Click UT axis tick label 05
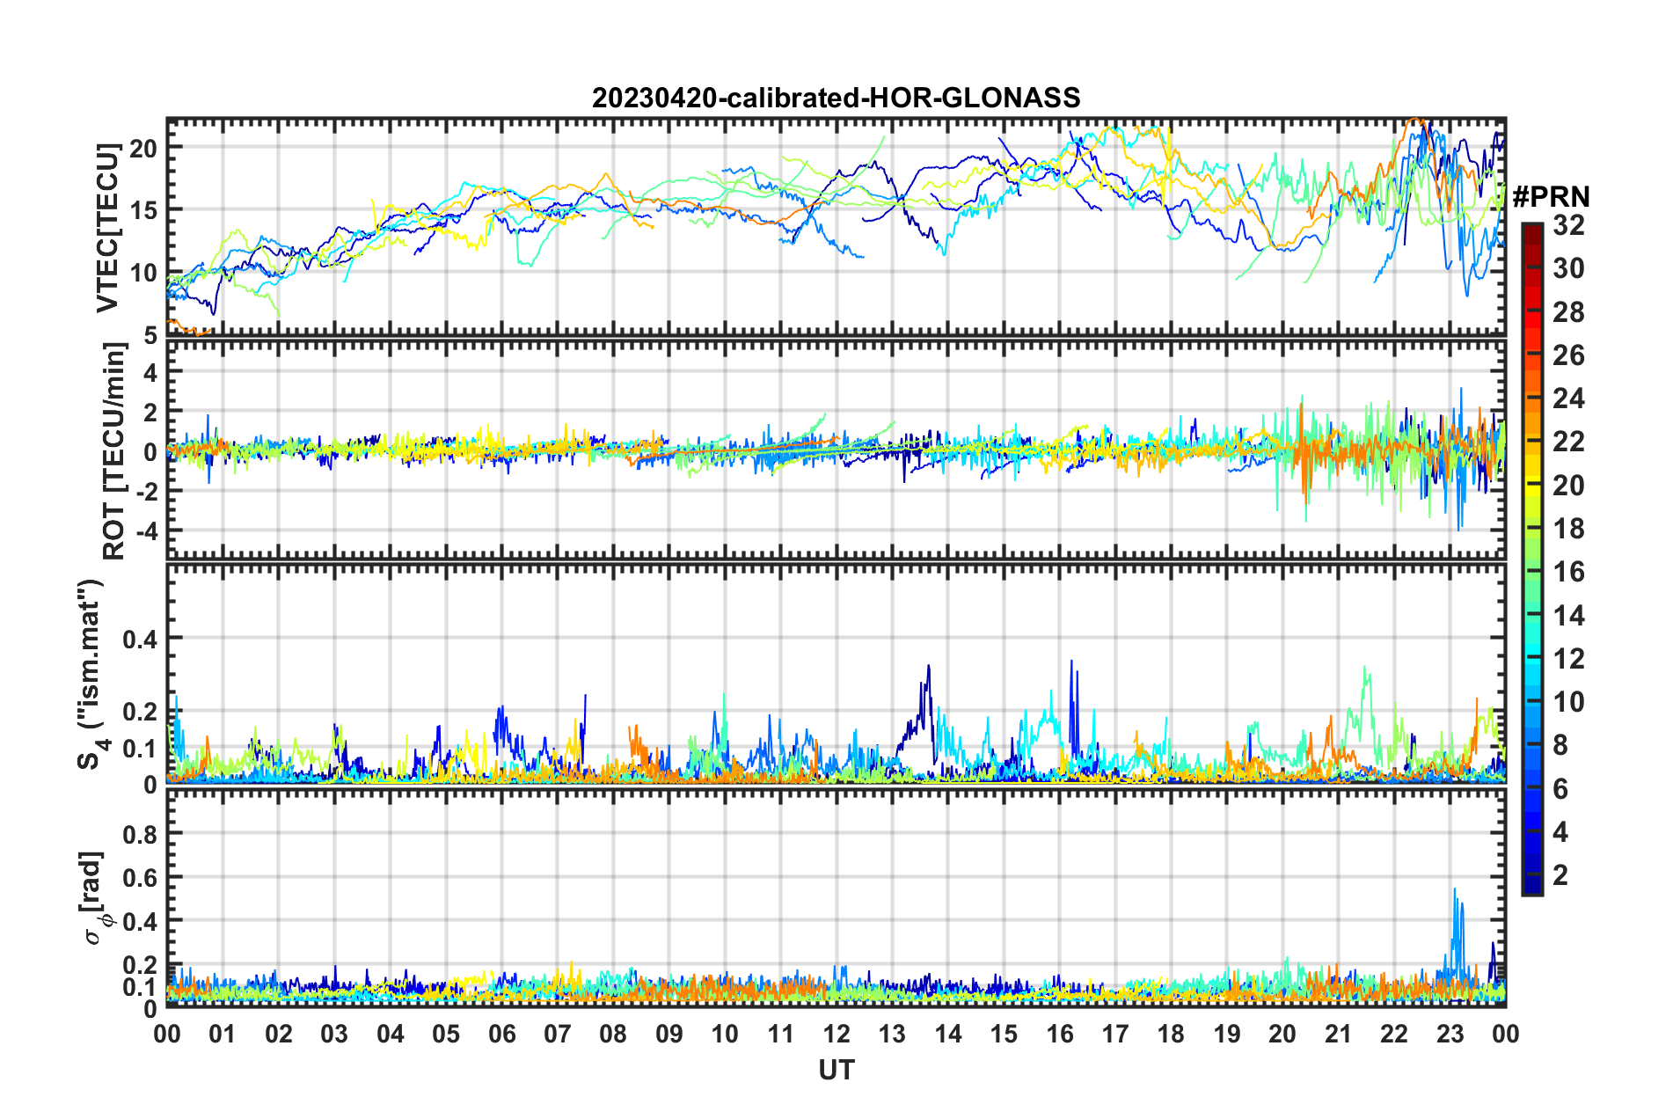The height and width of the screenshot is (1119, 1673). coord(446,1034)
